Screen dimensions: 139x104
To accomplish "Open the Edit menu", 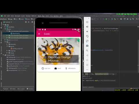I will point(9,16).
